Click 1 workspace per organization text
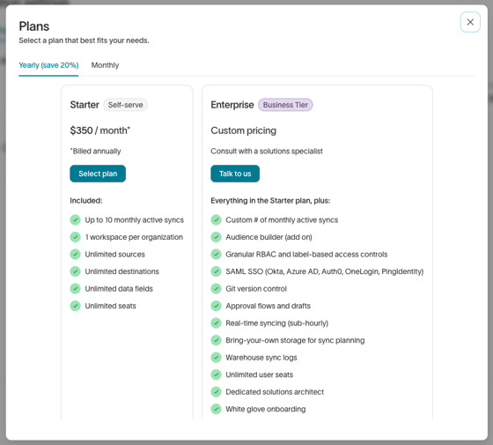 [134, 237]
